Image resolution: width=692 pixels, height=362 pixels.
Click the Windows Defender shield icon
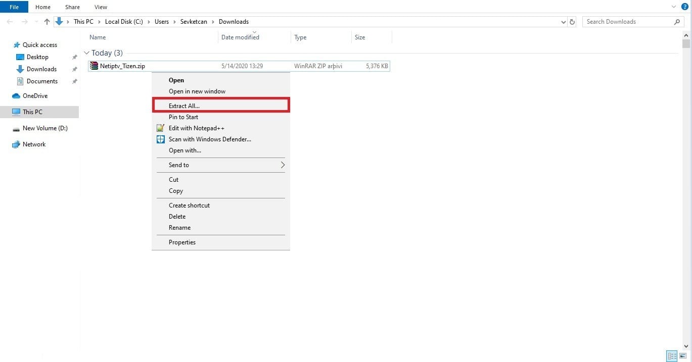click(160, 139)
